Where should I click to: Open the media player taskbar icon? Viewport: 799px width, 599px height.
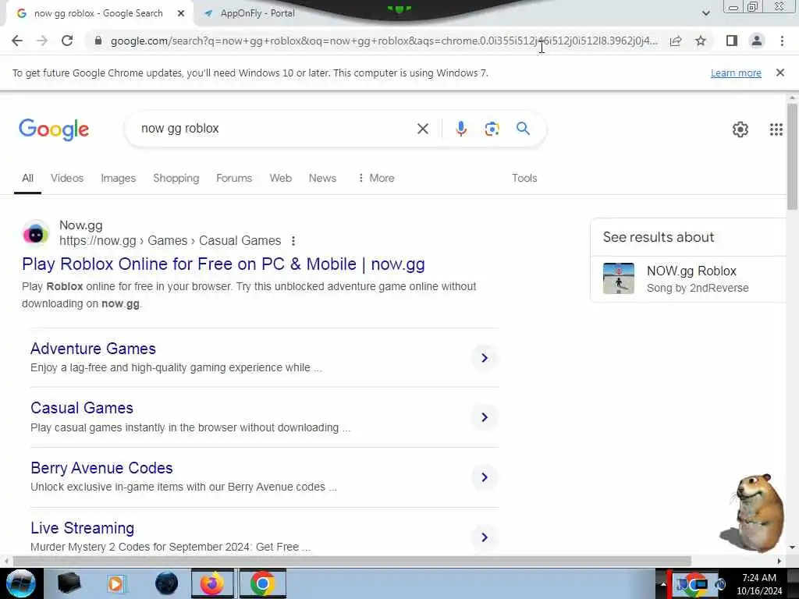tap(115, 583)
